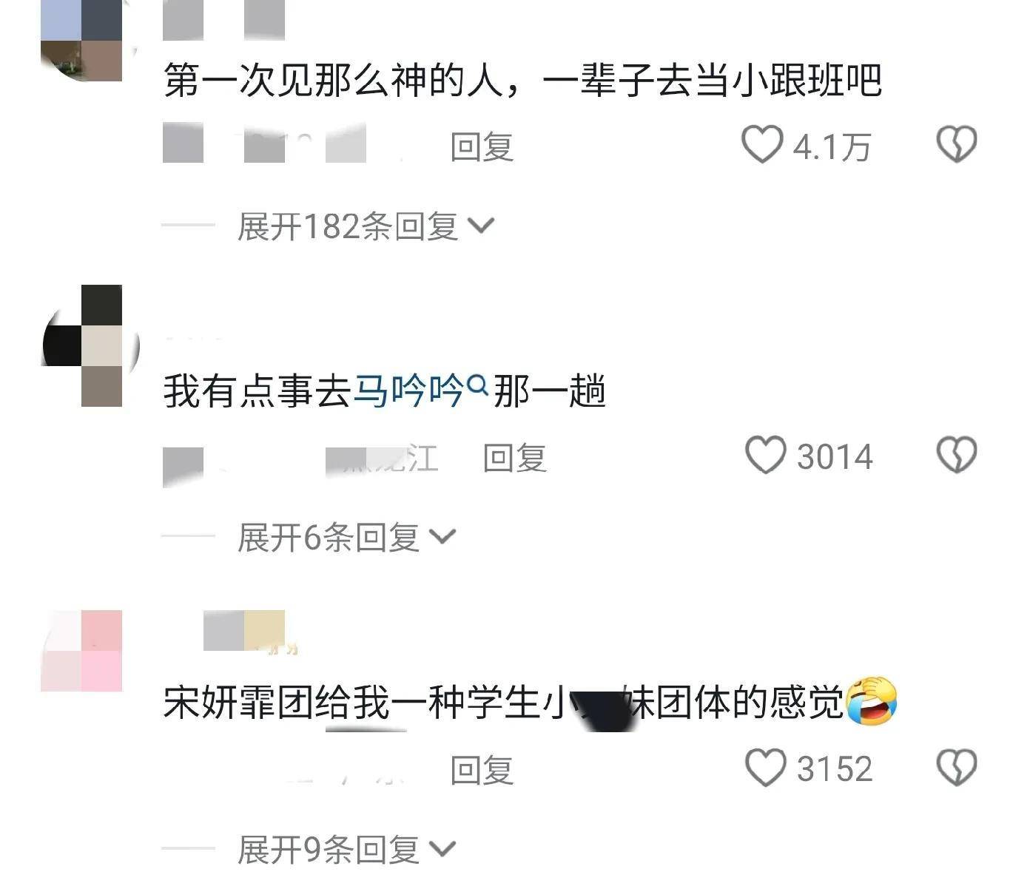
Task: Like the comment with 4.1万 likes
Action: pyautogui.click(x=763, y=144)
